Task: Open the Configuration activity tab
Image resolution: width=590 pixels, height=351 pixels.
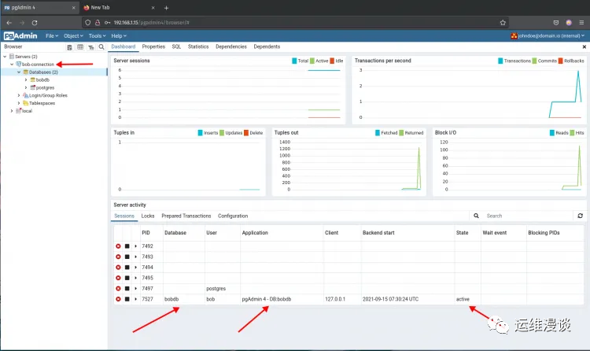Action: click(x=233, y=216)
